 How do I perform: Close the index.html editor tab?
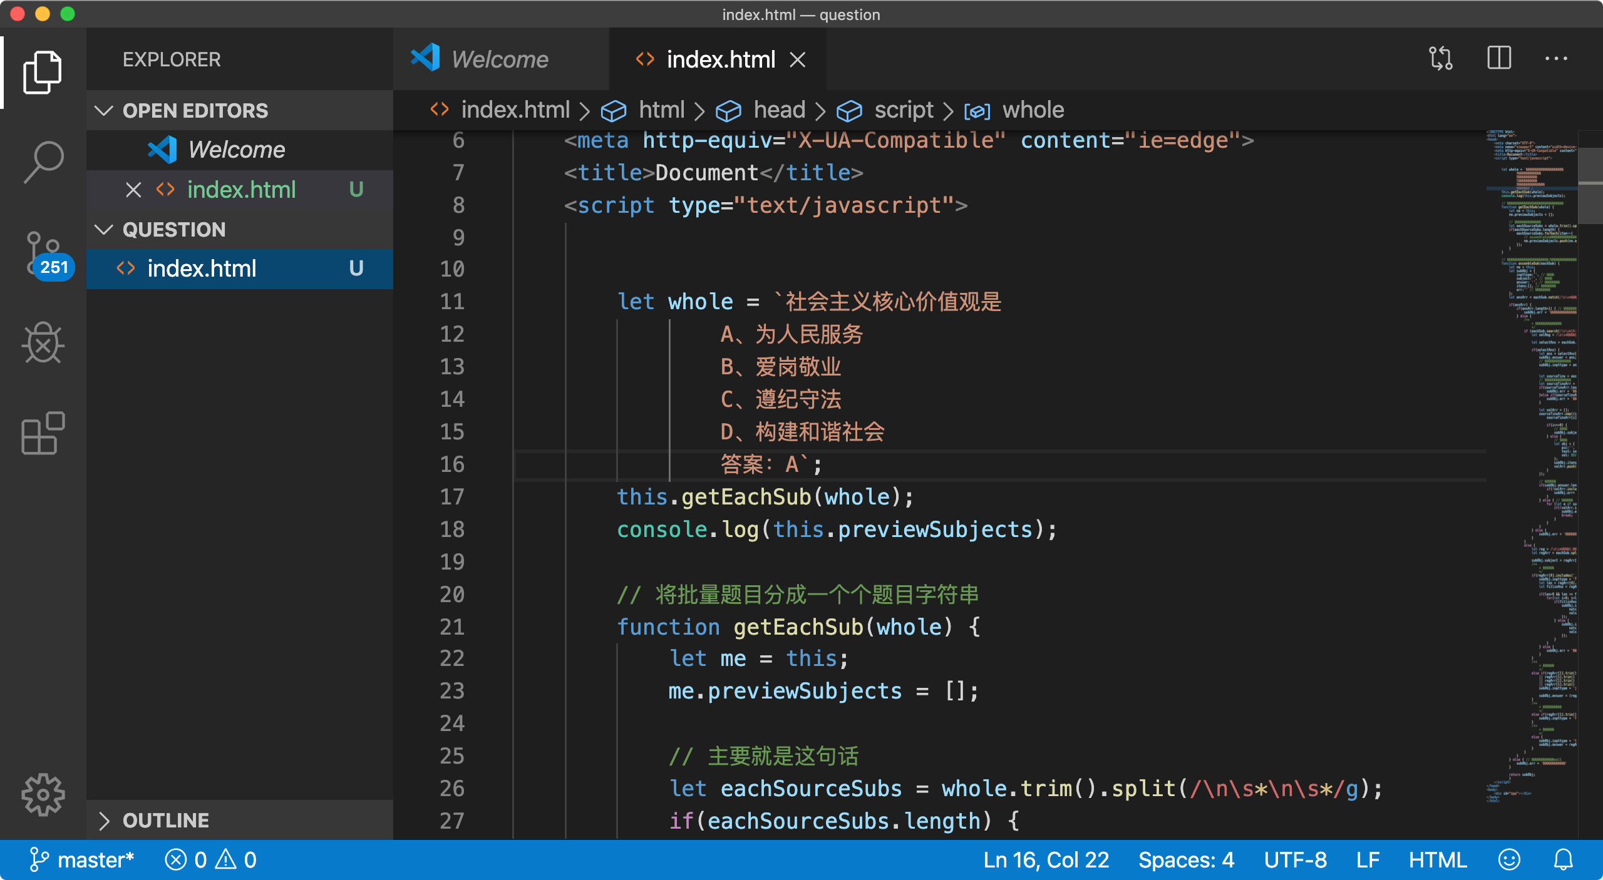797,59
